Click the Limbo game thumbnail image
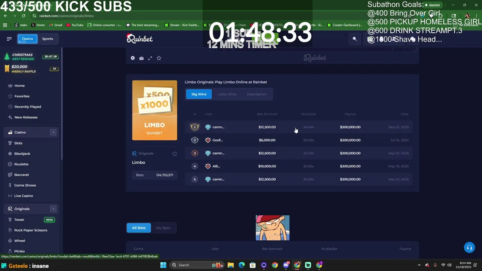Image resolution: width=482 pixels, height=271 pixels. (154, 110)
